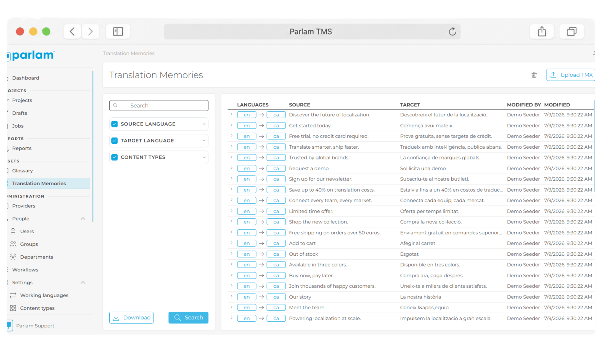Click 'Afegir al carret' target text

pos(417,243)
